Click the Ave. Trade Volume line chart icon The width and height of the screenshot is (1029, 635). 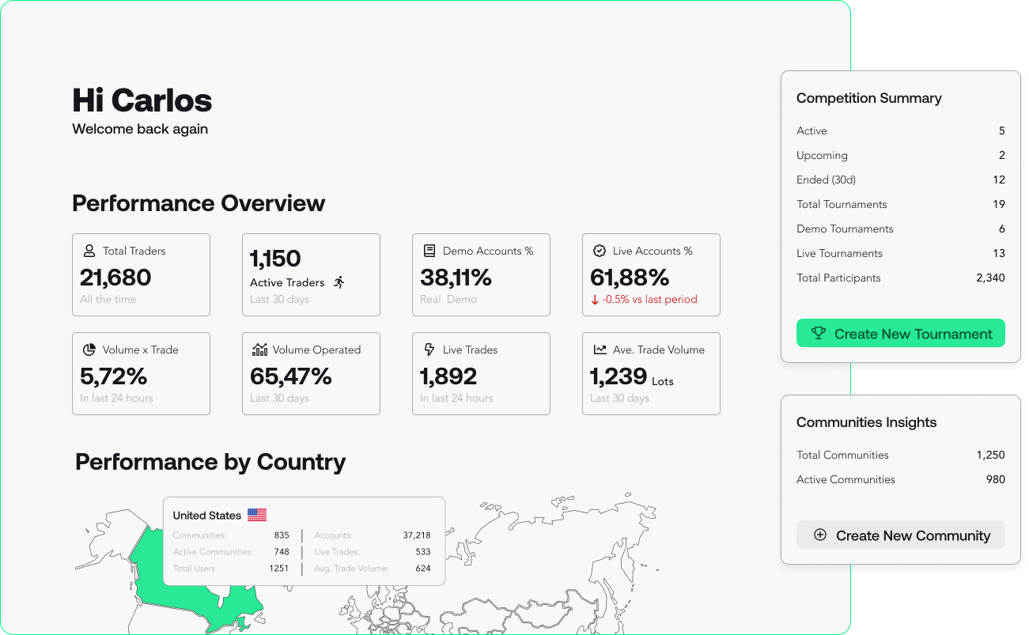(x=600, y=350)
